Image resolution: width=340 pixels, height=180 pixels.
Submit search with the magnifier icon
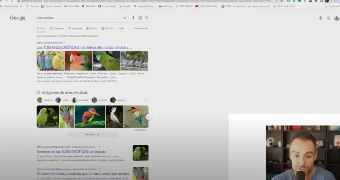147,18
